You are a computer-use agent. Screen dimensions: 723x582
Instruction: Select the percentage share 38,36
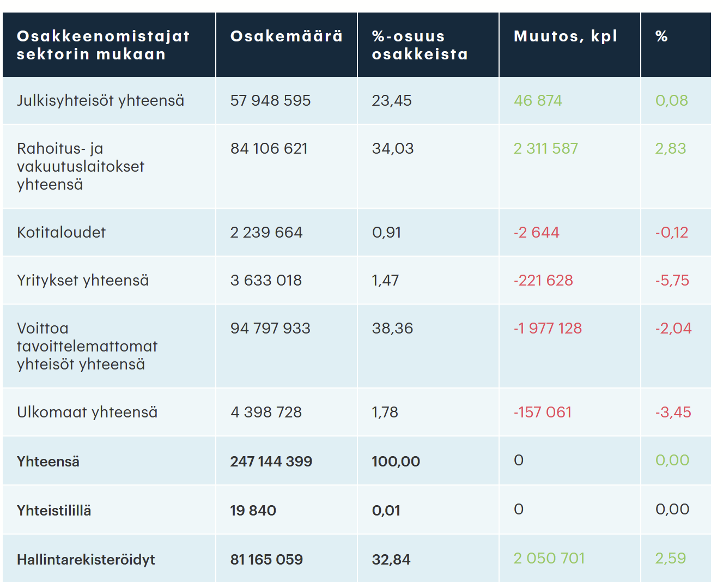click(392, 329)
